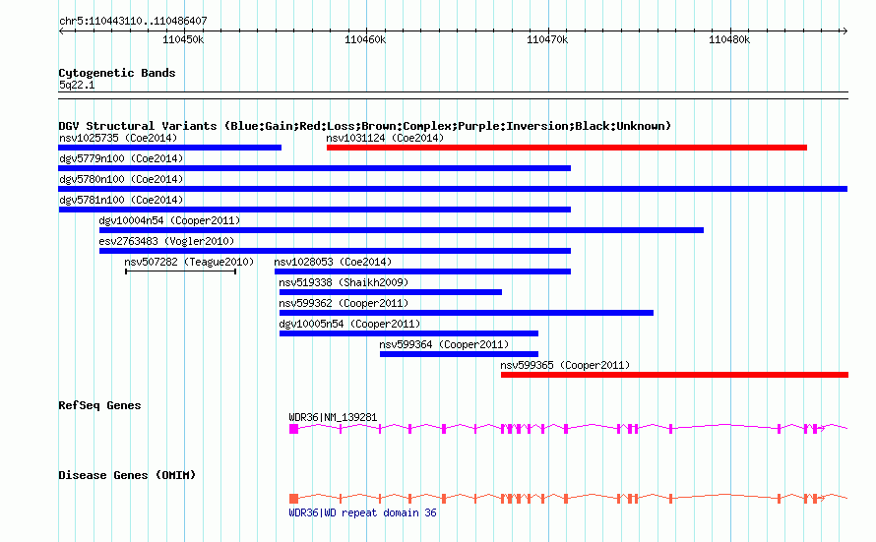
Task: Click the right arrow end of the ruler
Action: click(x=845, y=31)
